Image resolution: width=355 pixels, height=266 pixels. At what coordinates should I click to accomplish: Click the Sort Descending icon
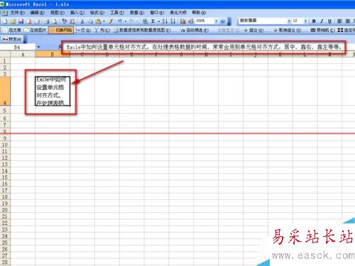click(173, 21)
